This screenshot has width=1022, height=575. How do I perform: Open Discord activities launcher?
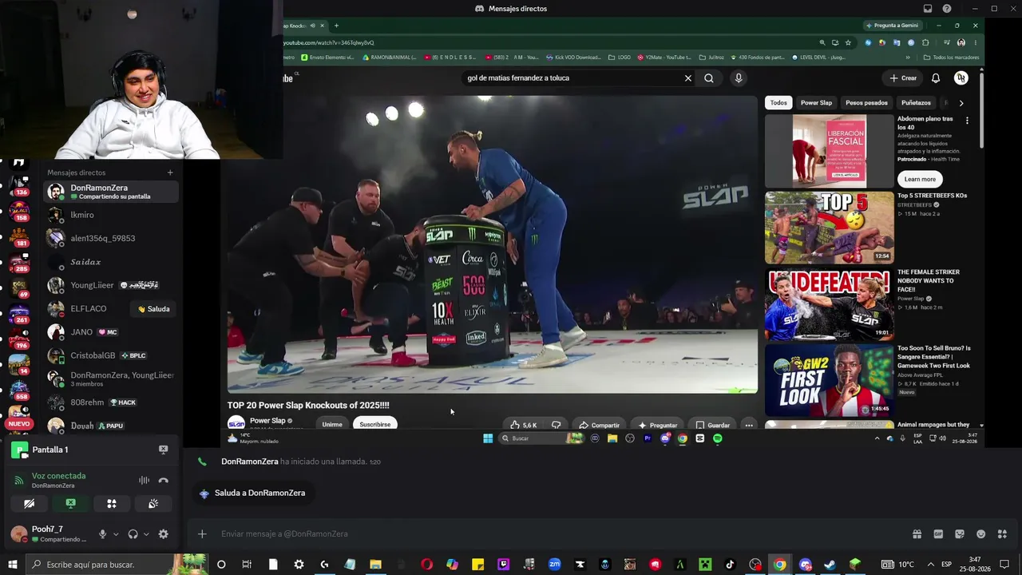(x=112, y=504)
